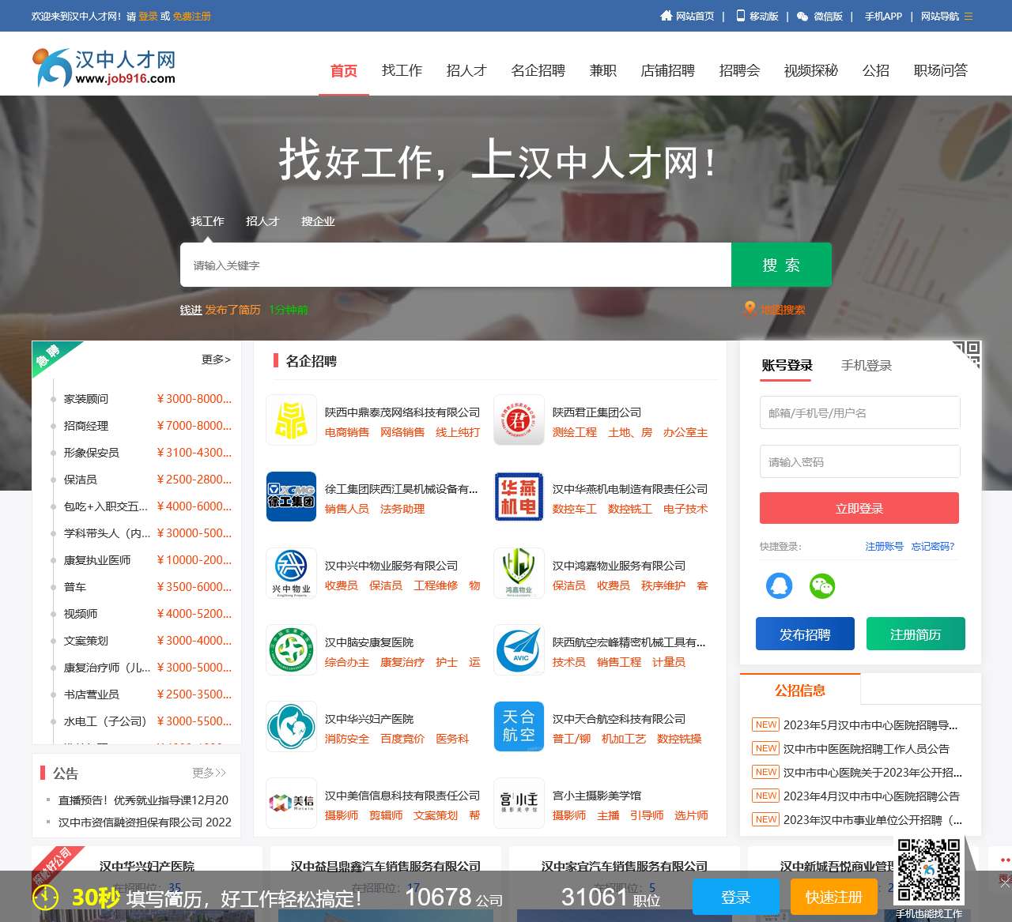Image resolution: width=1012 pixels, height=922 pixels.
Task: Open the AVIC 航空宏峰 logo
Action: pyautogui.click(x=519, y=650)
